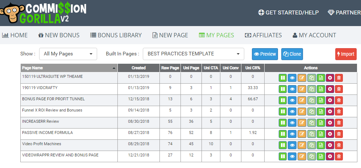Open editor for Funnel X ROI Review

[x=302, y=112]
